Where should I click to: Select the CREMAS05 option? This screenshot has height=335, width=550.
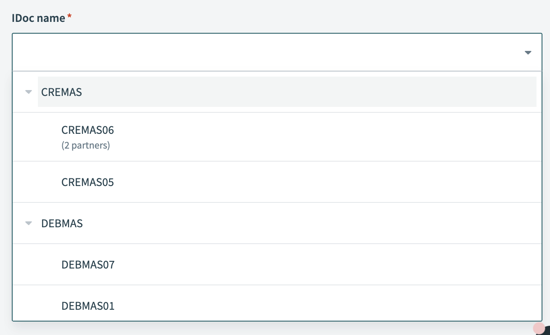click(x=88, y=182)
